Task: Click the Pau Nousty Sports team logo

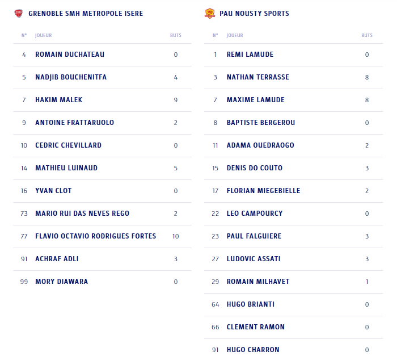Action: 210,14
